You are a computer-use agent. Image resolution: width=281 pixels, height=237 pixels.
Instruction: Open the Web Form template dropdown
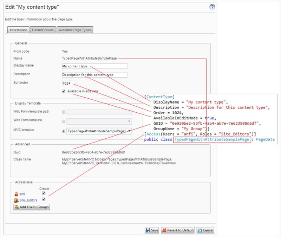coord(99,121)
